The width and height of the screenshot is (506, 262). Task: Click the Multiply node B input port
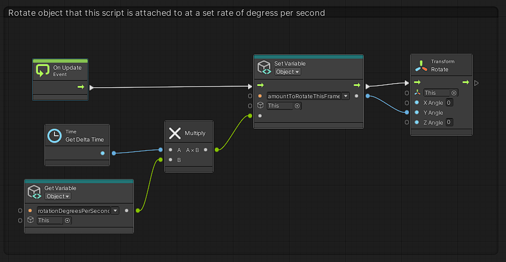point(170,160)
